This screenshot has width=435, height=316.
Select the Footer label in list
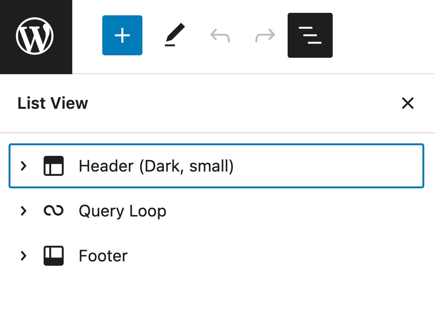tap(103, 256)
